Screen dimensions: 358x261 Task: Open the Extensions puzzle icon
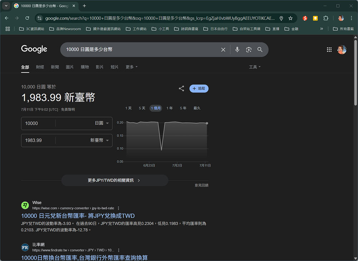point(326,18)
